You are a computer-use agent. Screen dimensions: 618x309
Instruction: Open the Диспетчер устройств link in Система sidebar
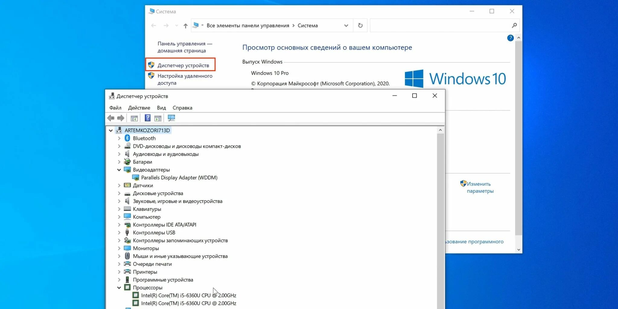coord(183,65)
